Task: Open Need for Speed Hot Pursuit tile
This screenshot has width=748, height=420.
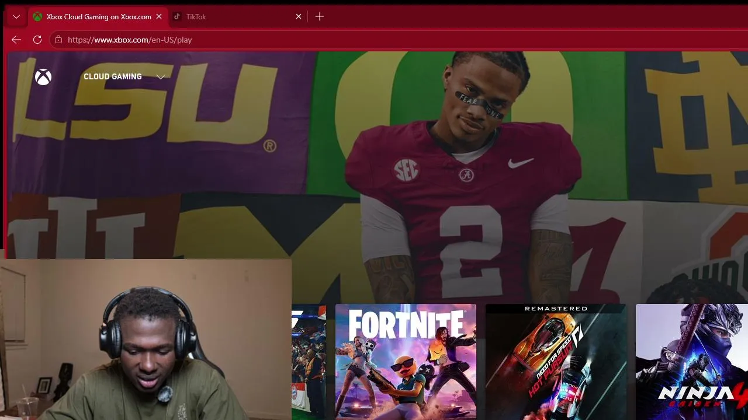Action: point(556,362)
